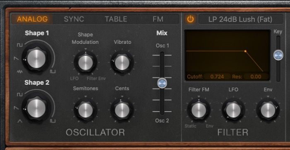Click the Shape 1 knob
Image resolution: width=290 pixels, height=150 pixels.
pos(36,59)
